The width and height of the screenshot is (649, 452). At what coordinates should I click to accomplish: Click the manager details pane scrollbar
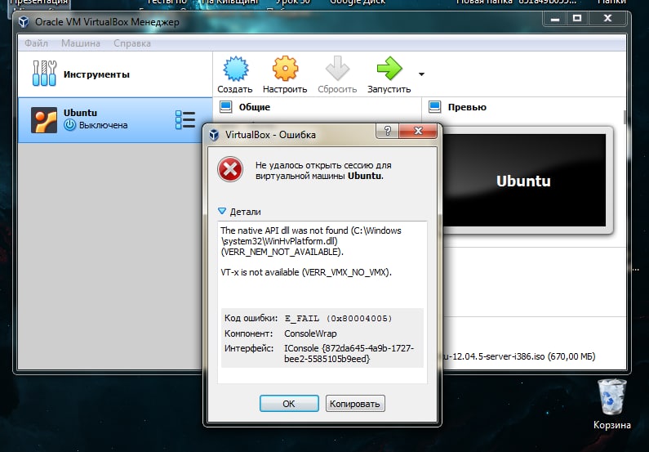[x=625, y=117]
